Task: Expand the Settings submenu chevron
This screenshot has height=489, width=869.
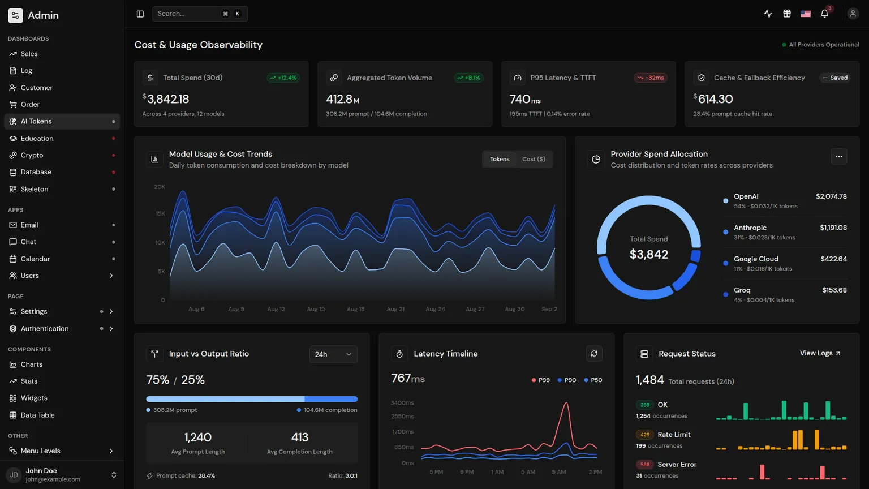Action: 111,311
